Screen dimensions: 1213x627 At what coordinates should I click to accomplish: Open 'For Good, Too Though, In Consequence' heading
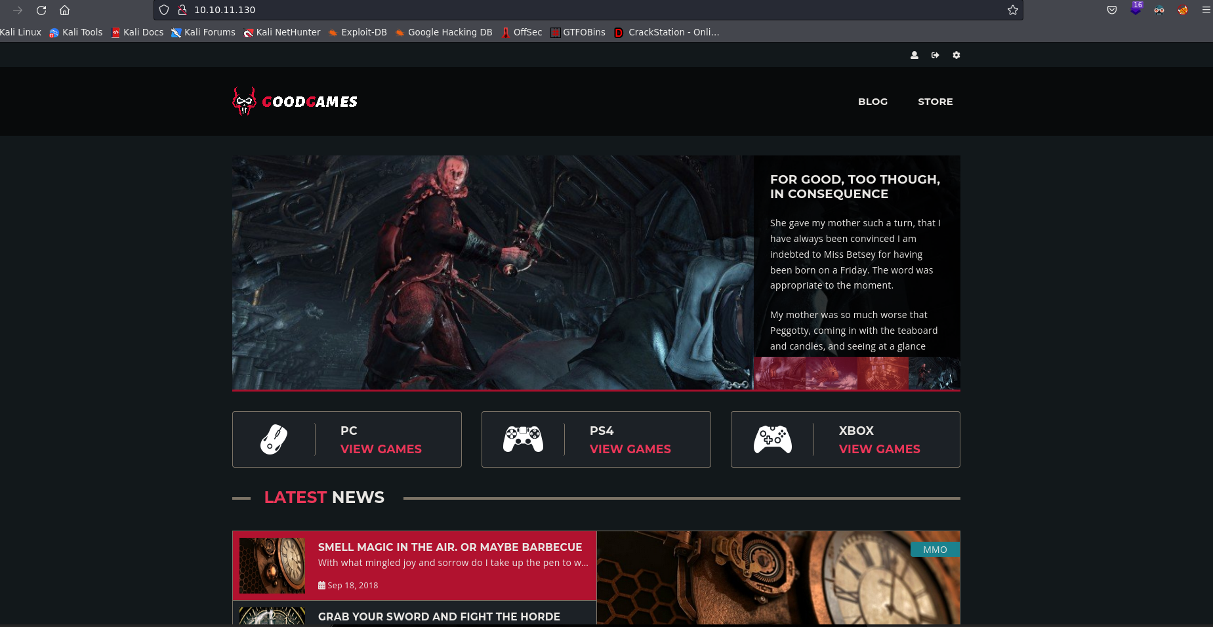tap(855, 187)
